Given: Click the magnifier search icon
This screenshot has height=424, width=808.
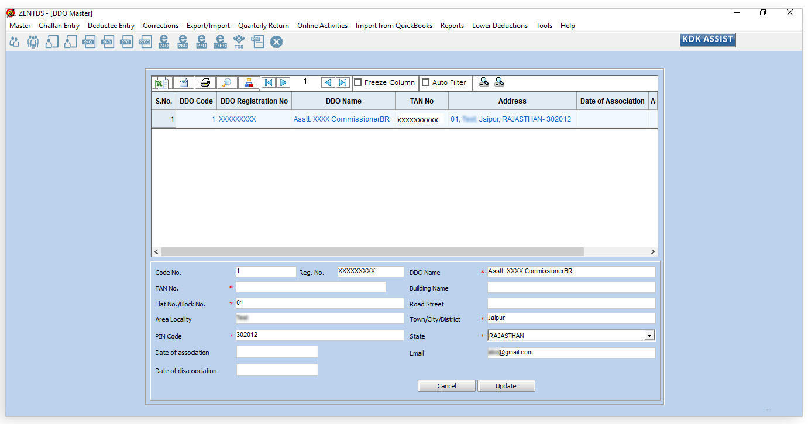Looking at the screenshot, I should (226, 82).
